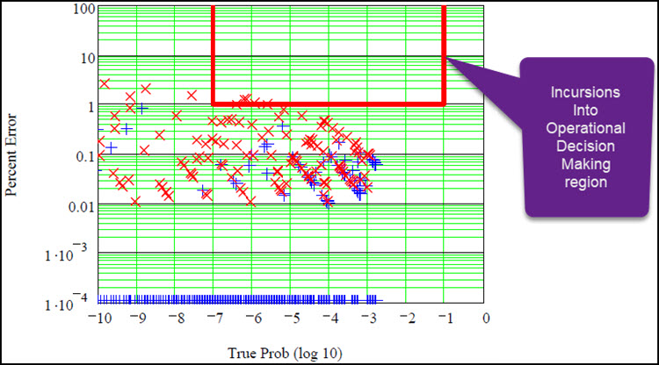The height and width of the screenshot is (365, 659).
Task: Click the y-axis tick label 0.01
Action: tap(79, 206)
